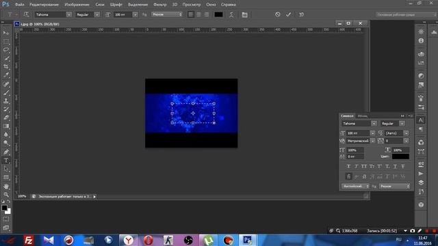This screenshot has height=246, width=438.
Task: Select the Lasso tool
Action: click(x=6, y=50)
